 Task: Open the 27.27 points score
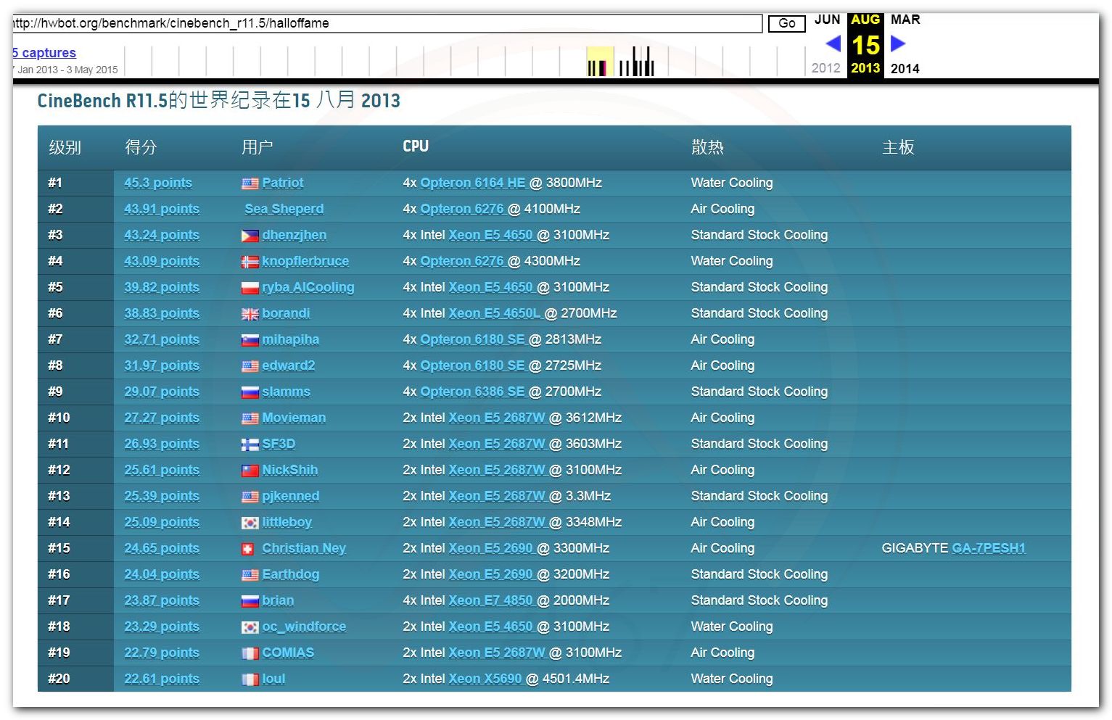pos(162,418)
